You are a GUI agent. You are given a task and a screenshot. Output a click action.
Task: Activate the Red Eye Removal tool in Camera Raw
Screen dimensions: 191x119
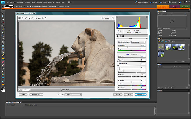click(x=36, y=18)
